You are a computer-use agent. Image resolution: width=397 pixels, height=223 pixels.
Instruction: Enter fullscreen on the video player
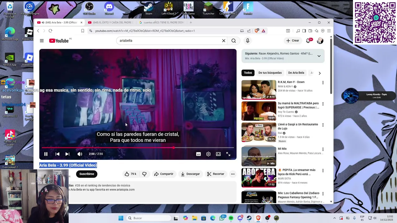(228, 154)
